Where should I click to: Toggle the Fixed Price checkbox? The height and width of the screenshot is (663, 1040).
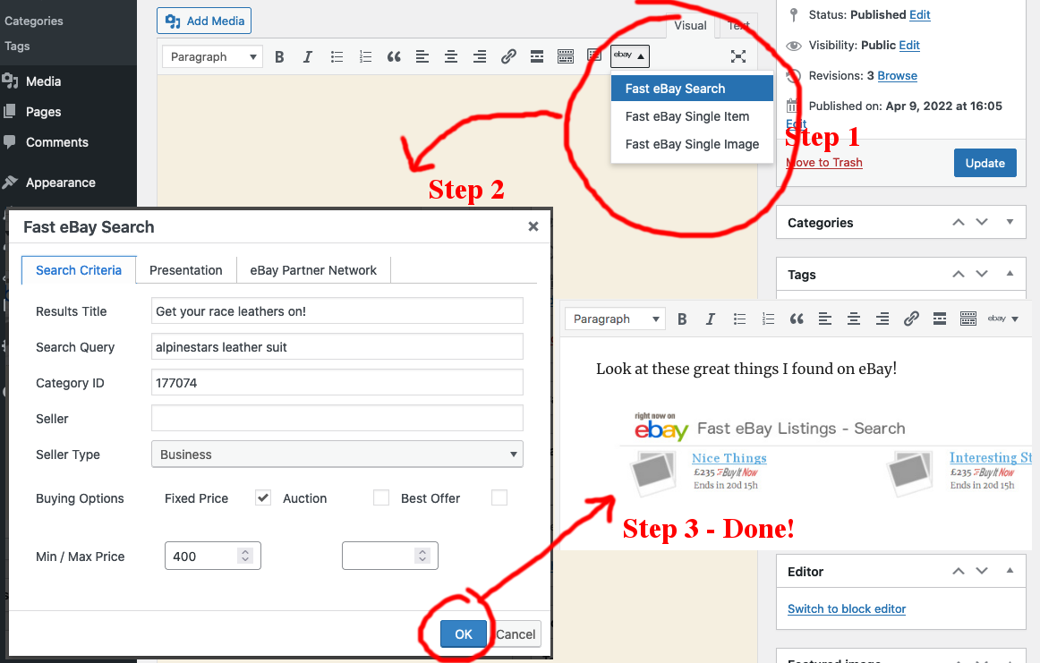pos(262,497)
